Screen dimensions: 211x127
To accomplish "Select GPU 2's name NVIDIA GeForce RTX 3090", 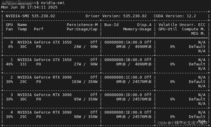I will pyautogui.click(x=45, y=77).
